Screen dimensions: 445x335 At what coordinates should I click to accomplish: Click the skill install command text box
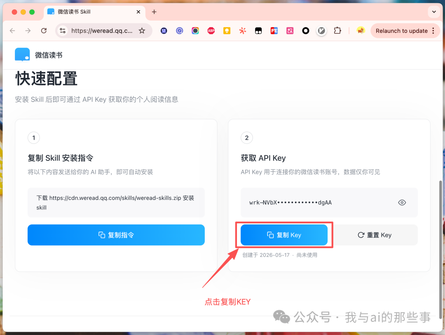pyautogui.click(x=116, y=202)
